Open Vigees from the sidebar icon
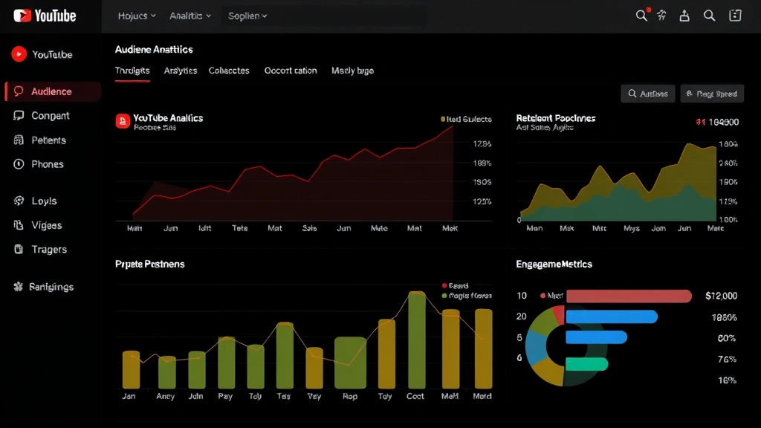 [x=19, y=225]
